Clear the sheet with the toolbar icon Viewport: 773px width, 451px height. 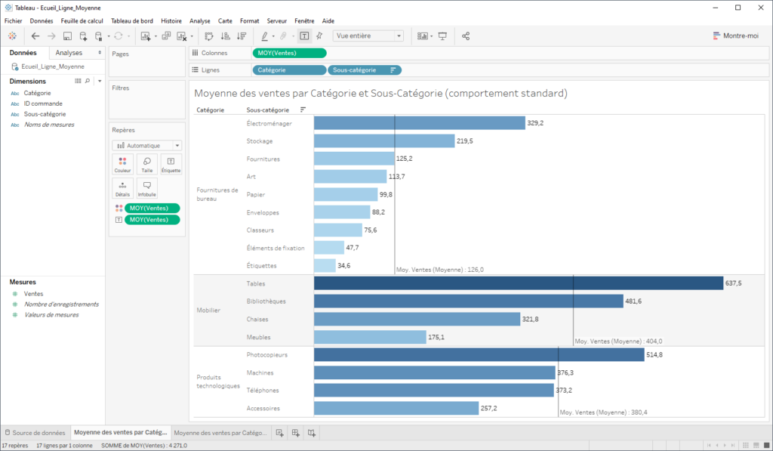tap(182, 36)
